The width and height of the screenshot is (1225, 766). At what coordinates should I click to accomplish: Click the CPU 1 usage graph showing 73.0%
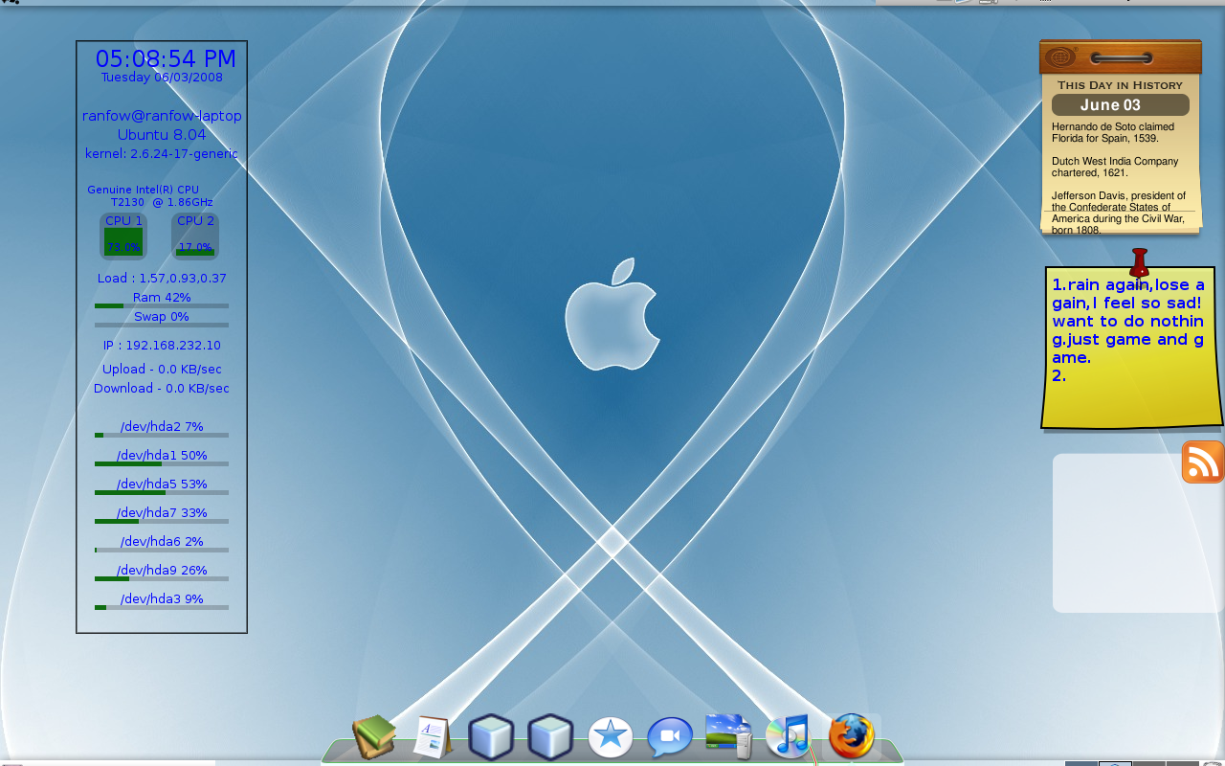(x=123, y=237)
